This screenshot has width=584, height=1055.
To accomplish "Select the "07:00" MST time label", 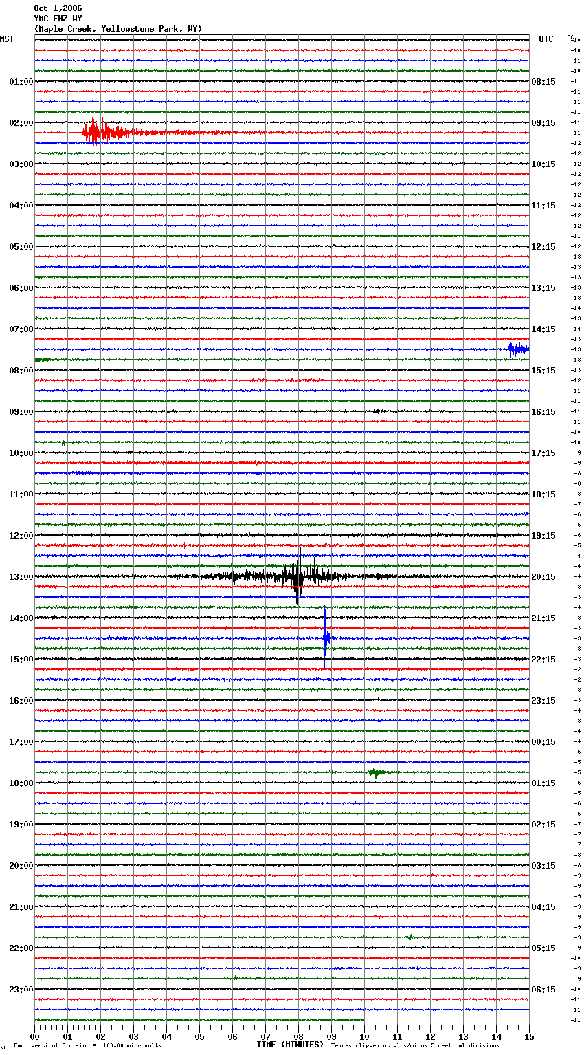I will pyautogui.click(x=21, y=329).
